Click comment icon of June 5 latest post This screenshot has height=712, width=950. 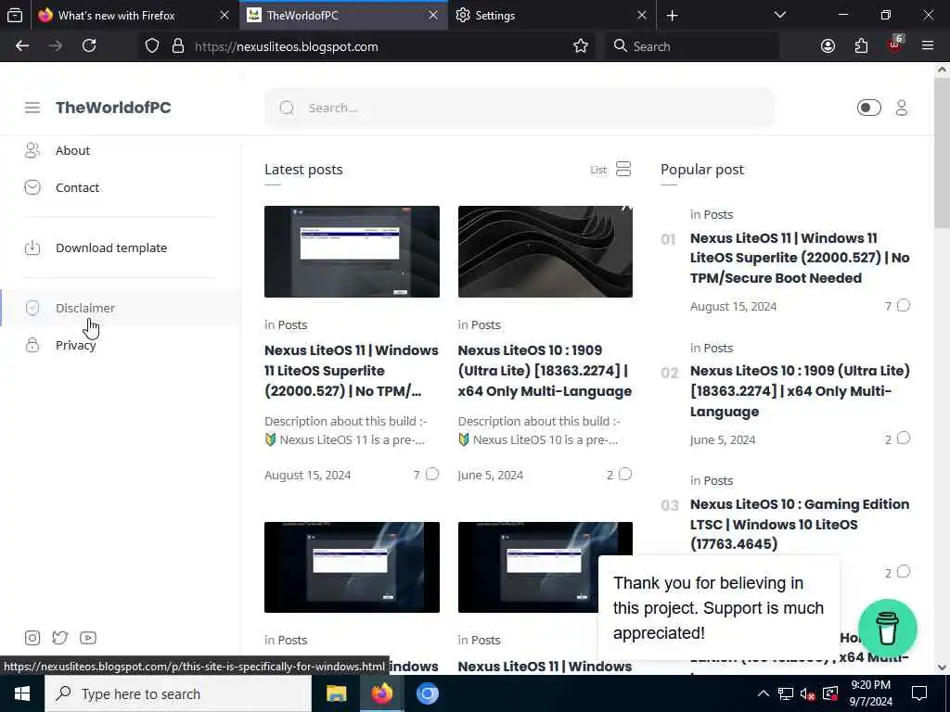coord(625,474)
